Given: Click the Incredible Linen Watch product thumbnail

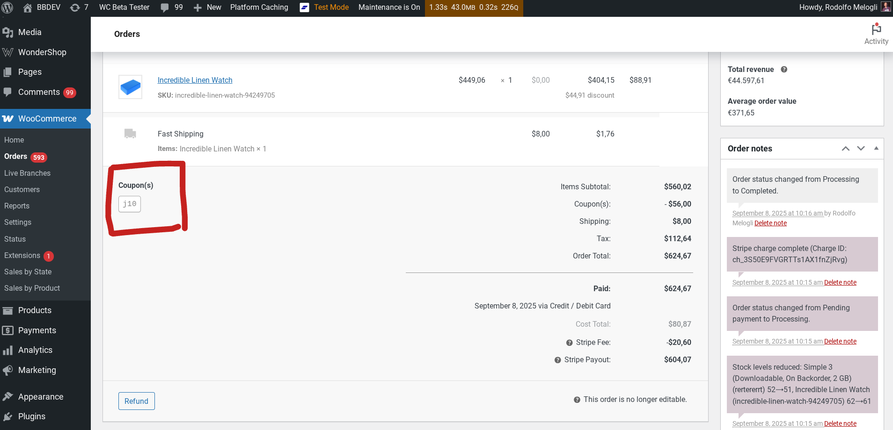Looking at the screenshot, I should [x=130, y=87].
